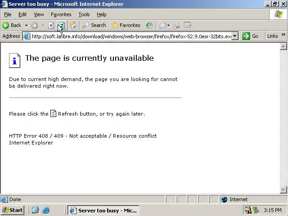The image size is (288, 216).
Task: Open the Back history dropdown arrow
Action: point(26,25)
